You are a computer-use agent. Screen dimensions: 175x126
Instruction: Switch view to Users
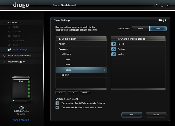(157, 29)
